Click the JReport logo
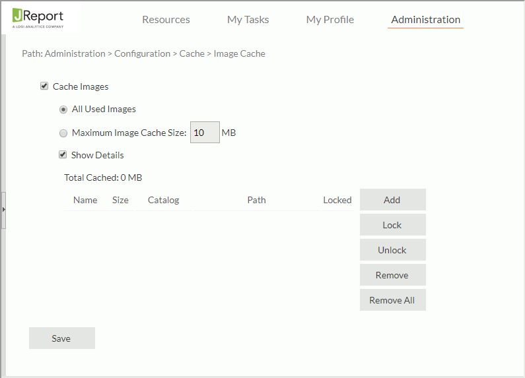Screen dimensions: 525x378 pyautogui.click(x=38, y=18)
